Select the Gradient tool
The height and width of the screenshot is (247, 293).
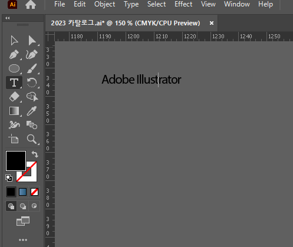click(x=14, y=111)
